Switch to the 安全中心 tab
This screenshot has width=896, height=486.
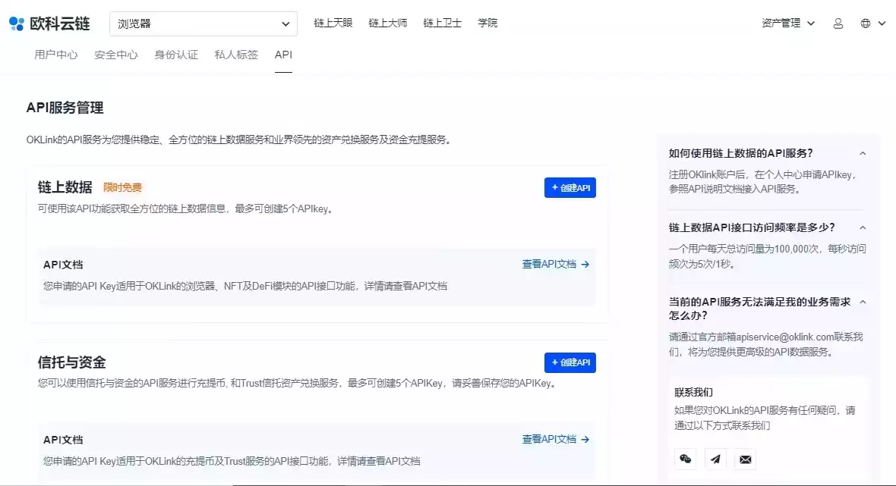point(116,55)
